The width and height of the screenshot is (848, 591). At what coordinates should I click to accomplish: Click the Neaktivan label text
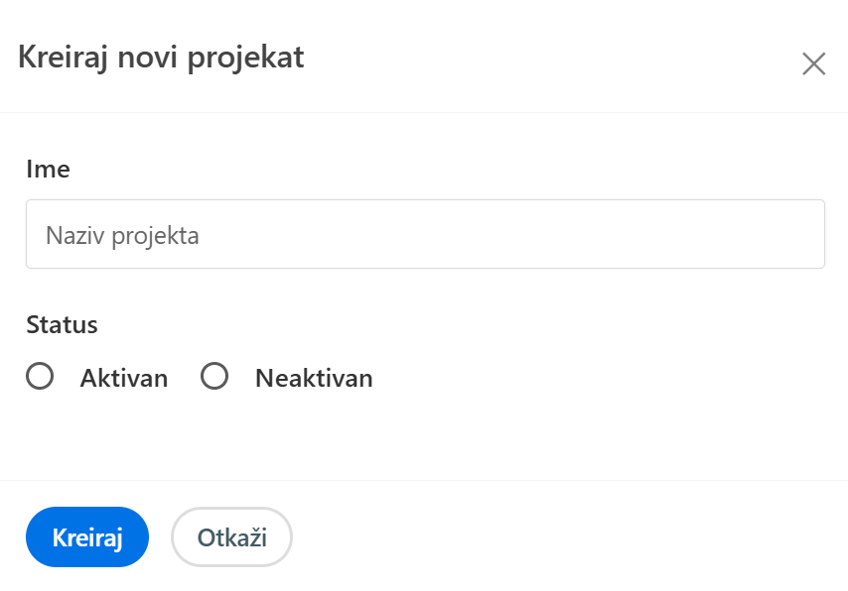point(314,378)
